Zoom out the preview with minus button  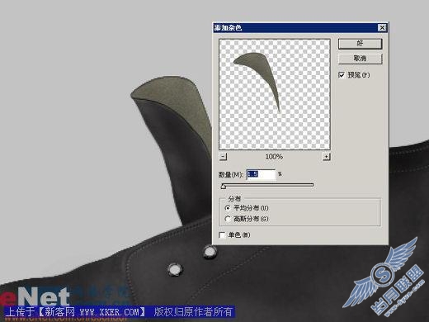tap(224, 157)
